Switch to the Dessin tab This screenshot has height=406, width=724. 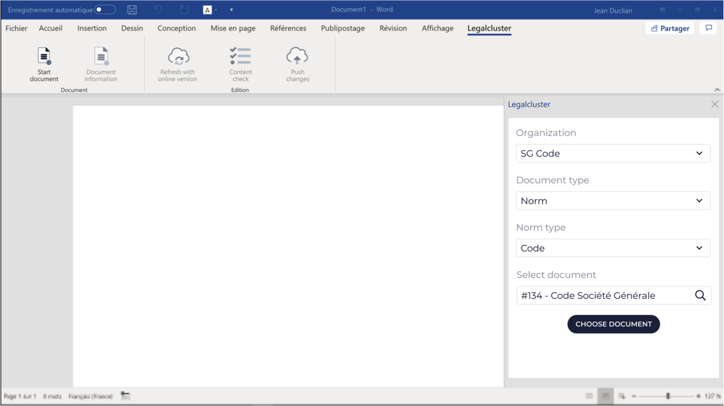tap(132, 28)
